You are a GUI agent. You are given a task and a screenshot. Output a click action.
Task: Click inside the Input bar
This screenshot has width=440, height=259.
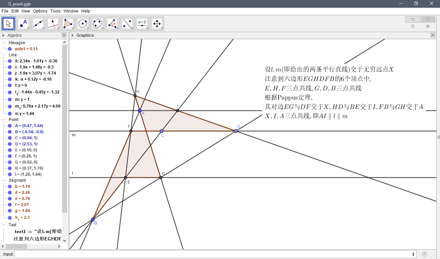[x=202, y=254]
